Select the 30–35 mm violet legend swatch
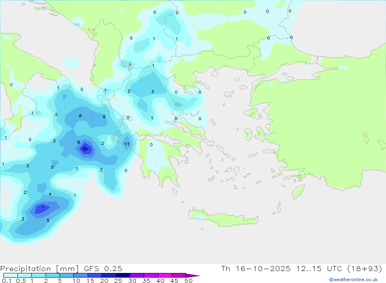 [x=137, y=275]
